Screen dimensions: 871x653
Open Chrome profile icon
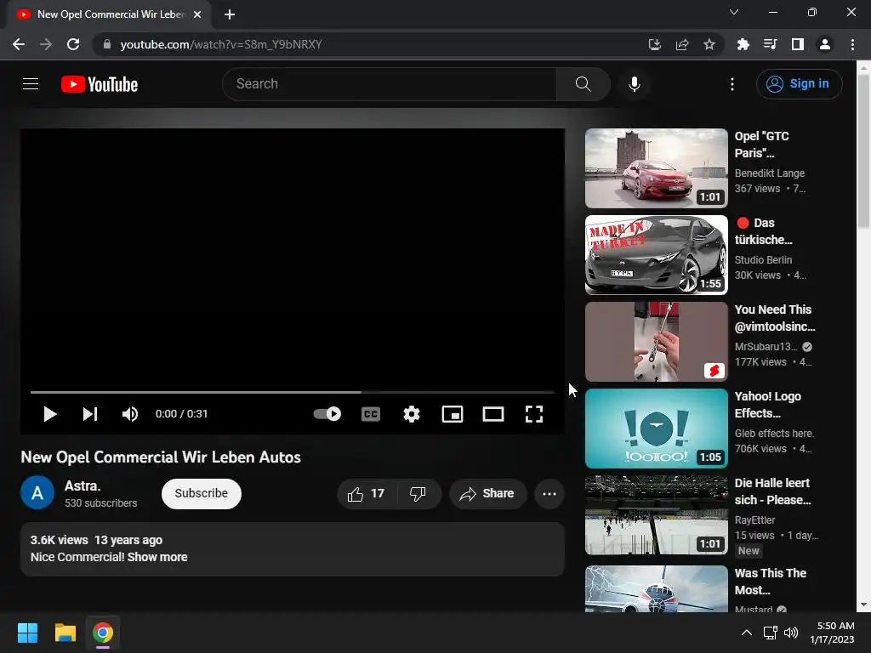(825, 44)
